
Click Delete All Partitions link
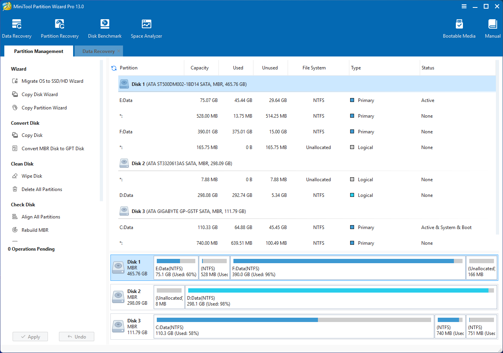click(42, 189)
